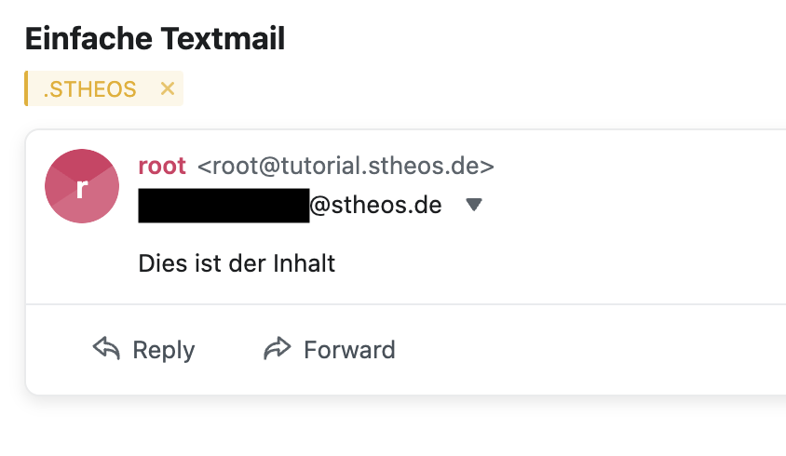Image resolution: width=786 pixels, height=456 pixels.
Task: Click the message body "Dies ist der Inhalt"
Action: tap(237, 263)
